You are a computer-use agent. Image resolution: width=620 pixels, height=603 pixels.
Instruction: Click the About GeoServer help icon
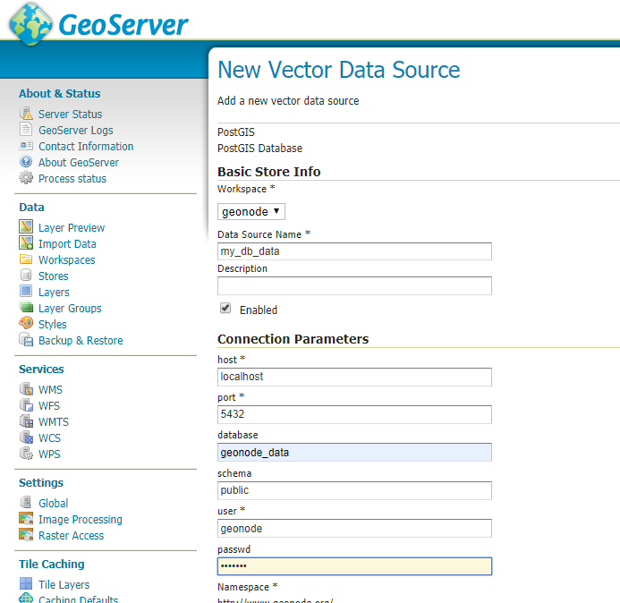pos(26,162)
